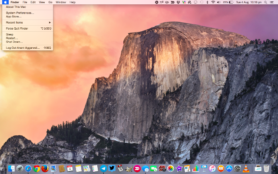Open Reminders list icon in Dock
This screenshot has height=174, width=278.
click(x=95, y=168)
